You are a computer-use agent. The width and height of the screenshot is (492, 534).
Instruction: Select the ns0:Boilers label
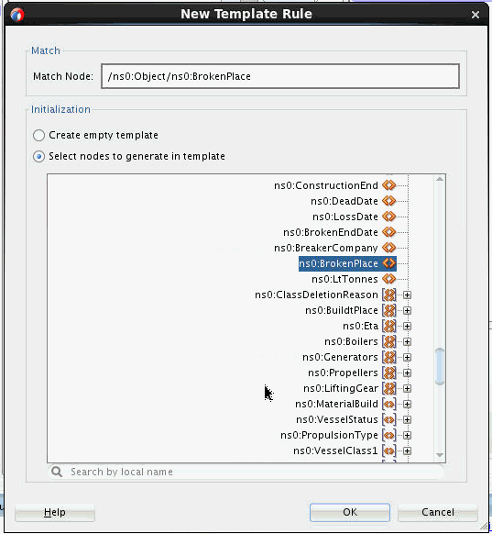[351, 341]
